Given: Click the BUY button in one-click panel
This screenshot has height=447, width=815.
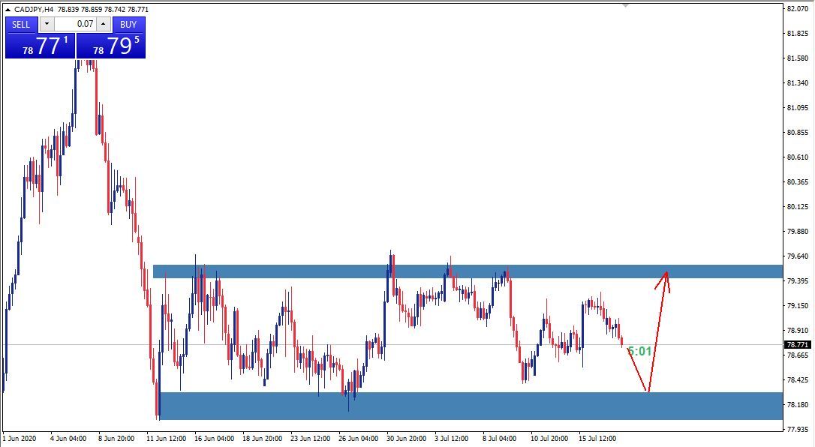Looking at the screenshot, I should click(128, 25).
